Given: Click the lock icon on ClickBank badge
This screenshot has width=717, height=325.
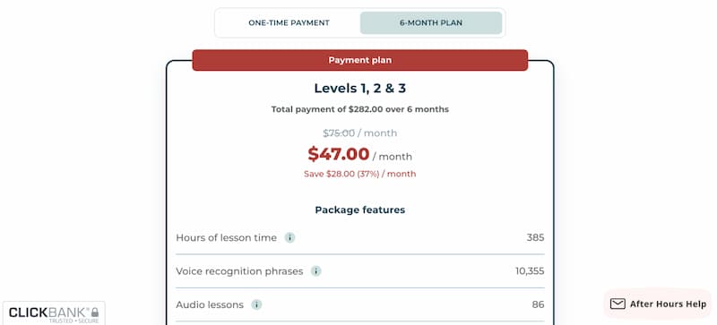Looking at the screenshot, I should (95, 312).
